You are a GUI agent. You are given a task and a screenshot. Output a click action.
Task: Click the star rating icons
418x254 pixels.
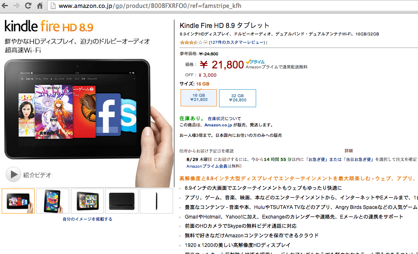[191, 43]
